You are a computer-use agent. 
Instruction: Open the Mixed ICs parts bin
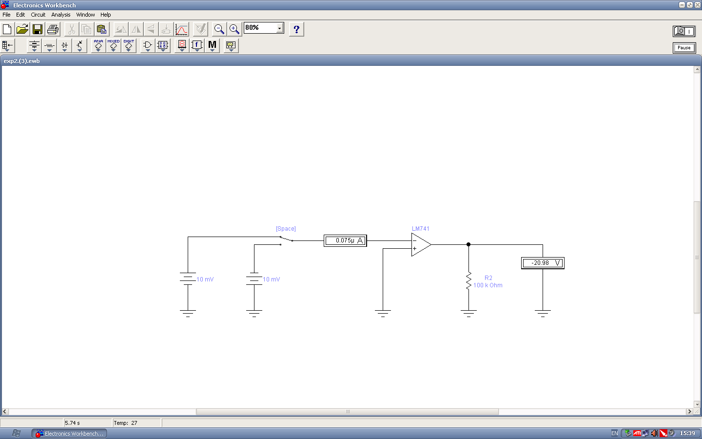(114, 46)
